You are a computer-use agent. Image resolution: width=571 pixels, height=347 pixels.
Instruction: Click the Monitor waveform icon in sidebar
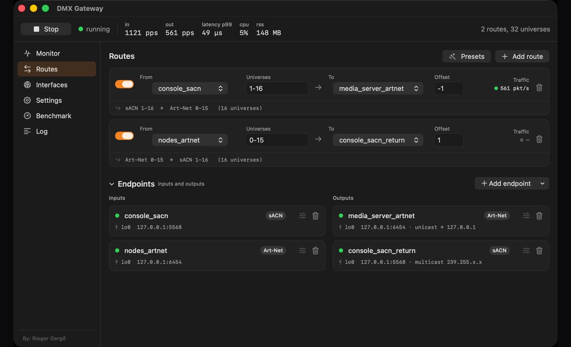[x=27, y=53]
